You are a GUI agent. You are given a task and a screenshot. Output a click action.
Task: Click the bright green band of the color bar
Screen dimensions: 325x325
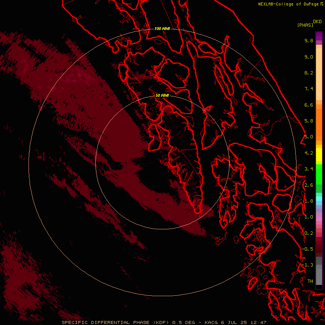319,174
